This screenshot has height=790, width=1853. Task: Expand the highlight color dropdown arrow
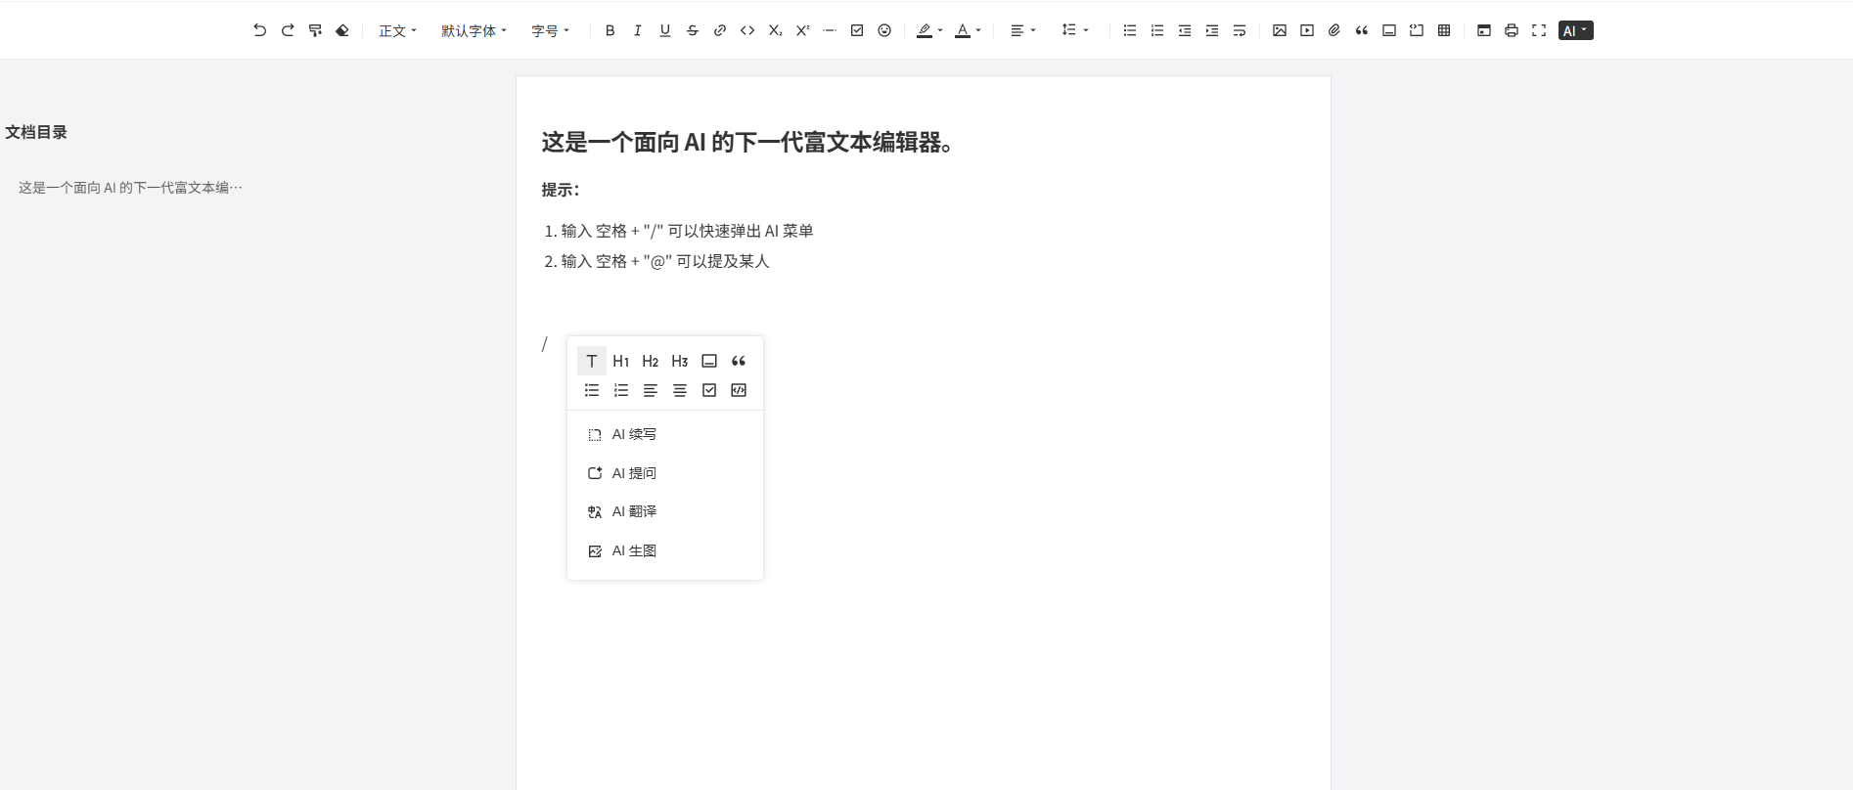point(940,30)
